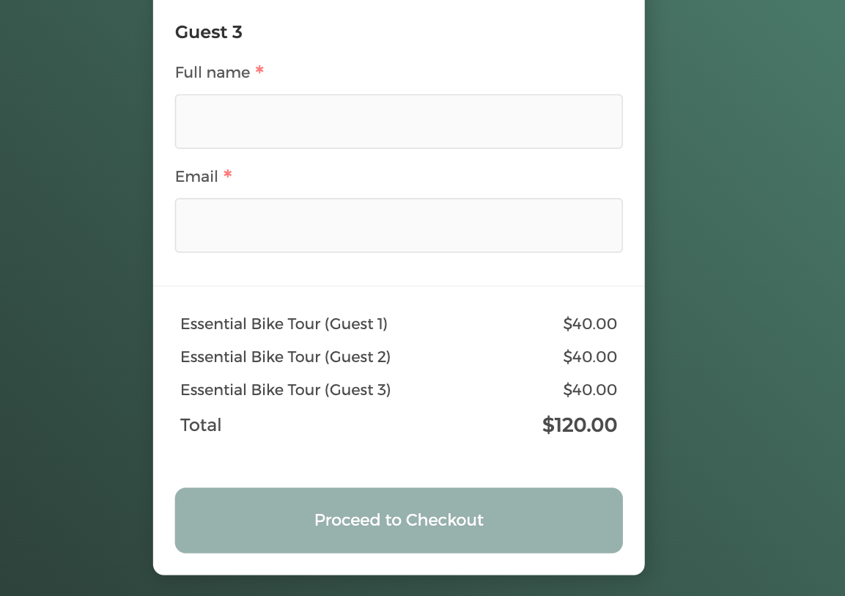Click the Full name field label
Viewport: 845px width, 596px height.
213,73
